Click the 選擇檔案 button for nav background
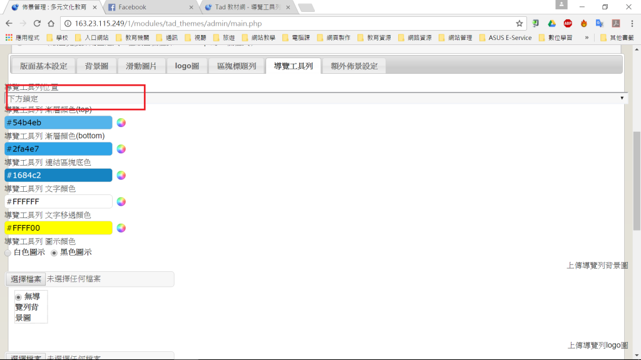 26,279
